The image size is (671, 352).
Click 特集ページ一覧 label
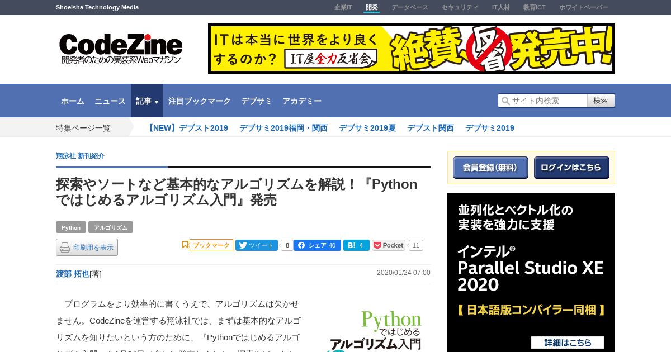(x=83, y=128)
